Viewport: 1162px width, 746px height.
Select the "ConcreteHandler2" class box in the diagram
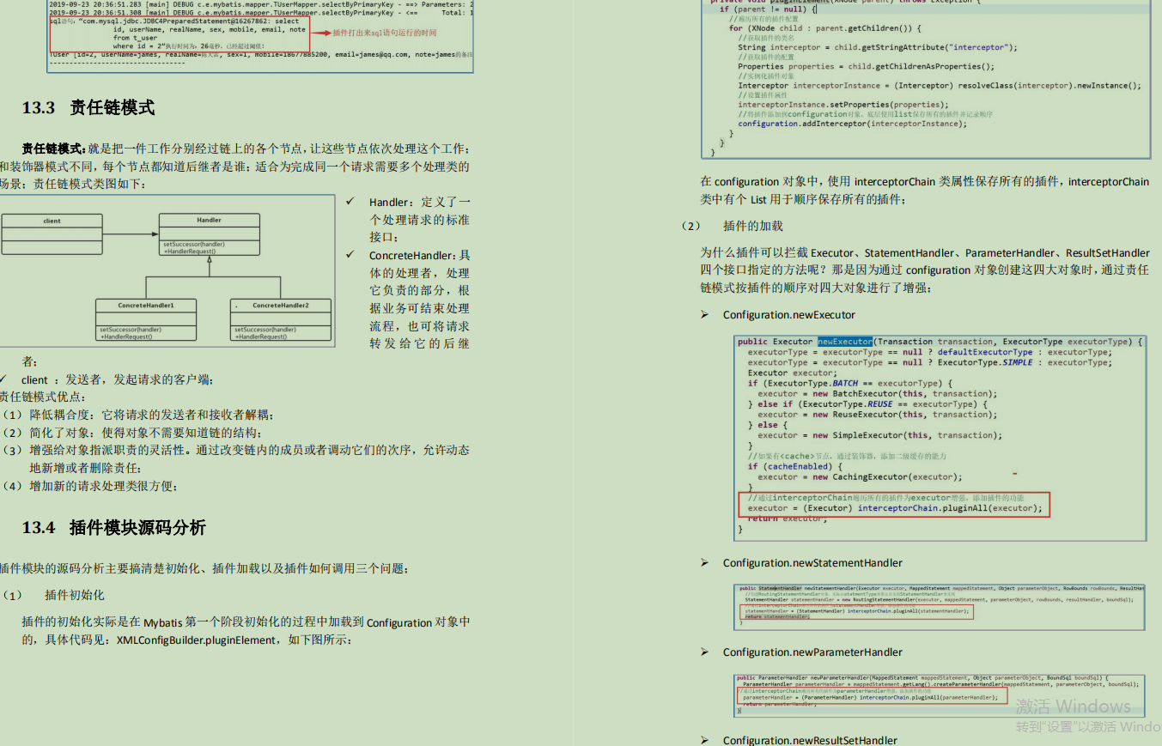[280, 319]
